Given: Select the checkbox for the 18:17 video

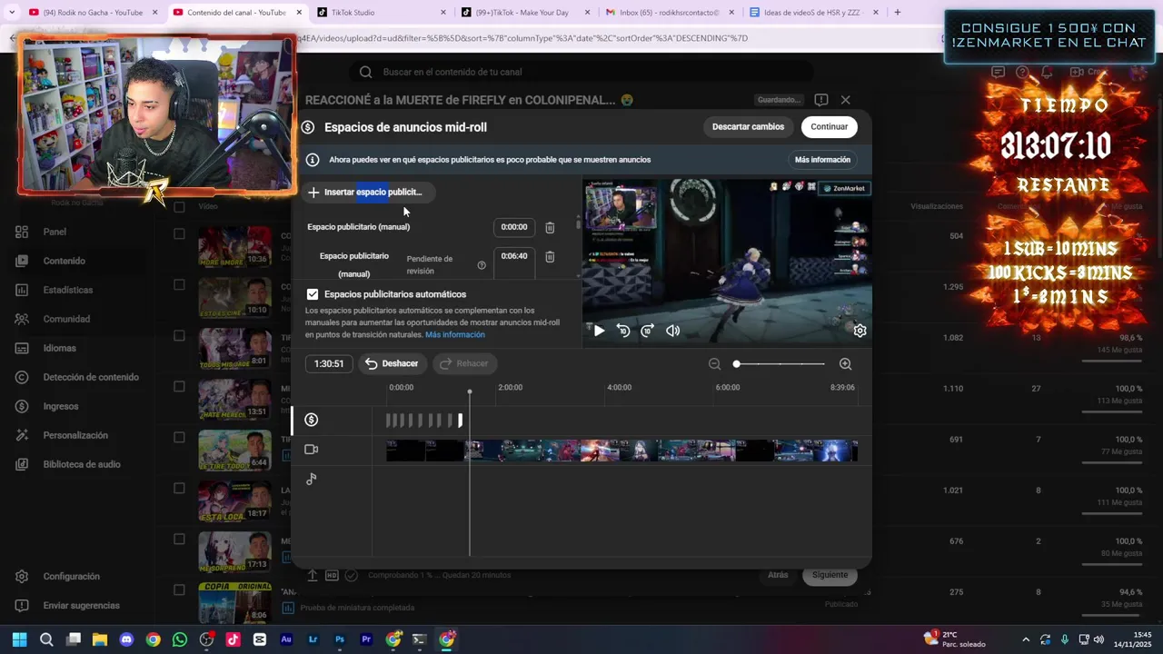Looking at the screenshot, I should pyautogui.click(x=179, y=489).
